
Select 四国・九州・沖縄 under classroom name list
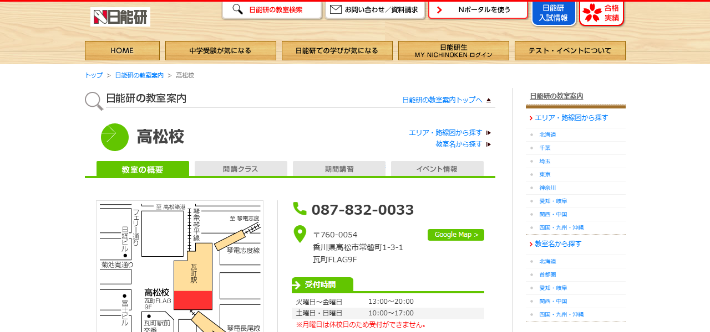(x=561, y=314)
